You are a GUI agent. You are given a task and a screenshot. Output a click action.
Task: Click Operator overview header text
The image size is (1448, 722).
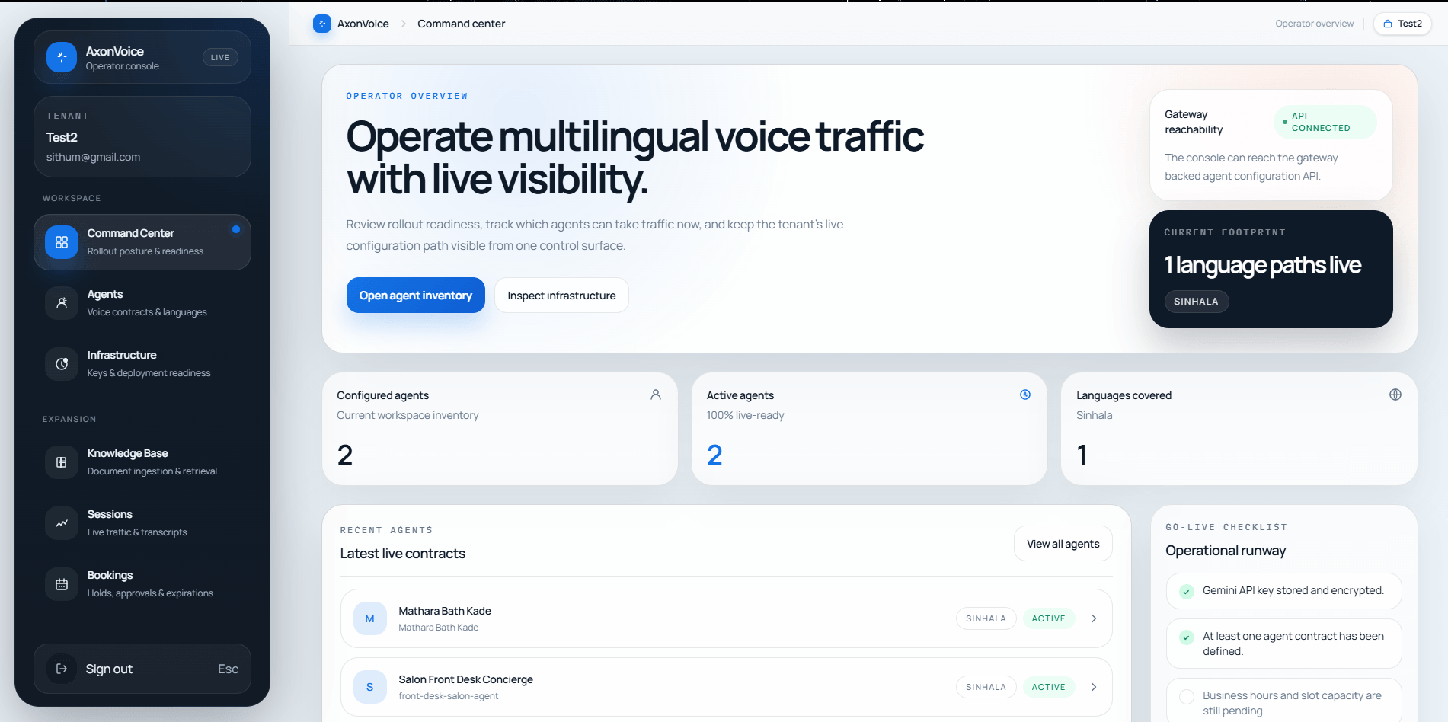[x=1314, y=24]
